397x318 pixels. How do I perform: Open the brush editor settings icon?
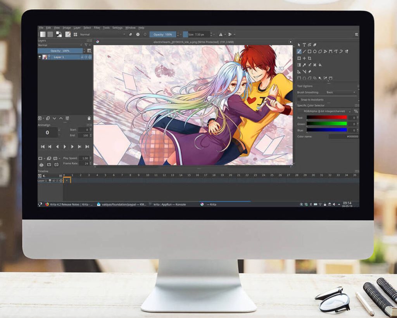68,34
